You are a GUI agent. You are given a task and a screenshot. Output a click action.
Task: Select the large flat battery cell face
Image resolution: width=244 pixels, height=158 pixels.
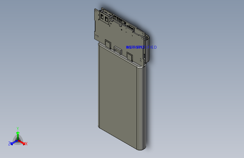[118, 98]
